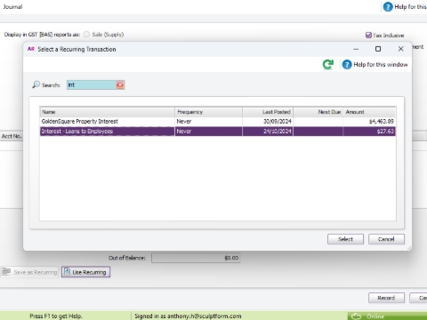Clear the search field with the red X
This screenshot has height=320, width=427.
point(120,85)
